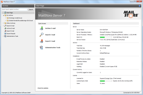
Task: Click the Recent Results icon in the tree
Action: point(5,34)
